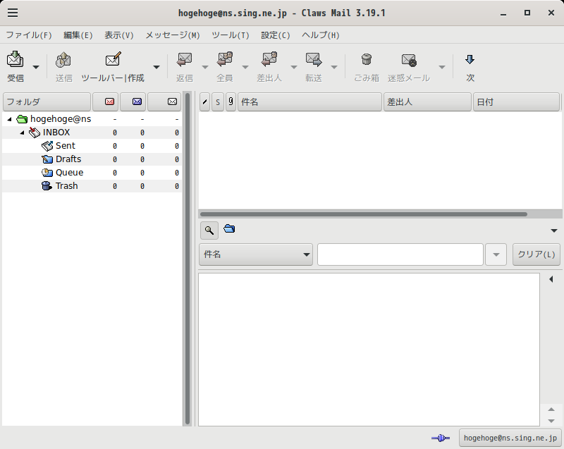This screenshot has width=564, height=449.
Task: Click the Next (次) arrow icon
Action: [x=470, y=59]
